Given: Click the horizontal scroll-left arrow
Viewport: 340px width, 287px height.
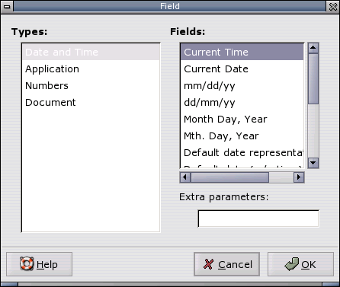Looking at the screenshot, I should [x=185, y=177].
